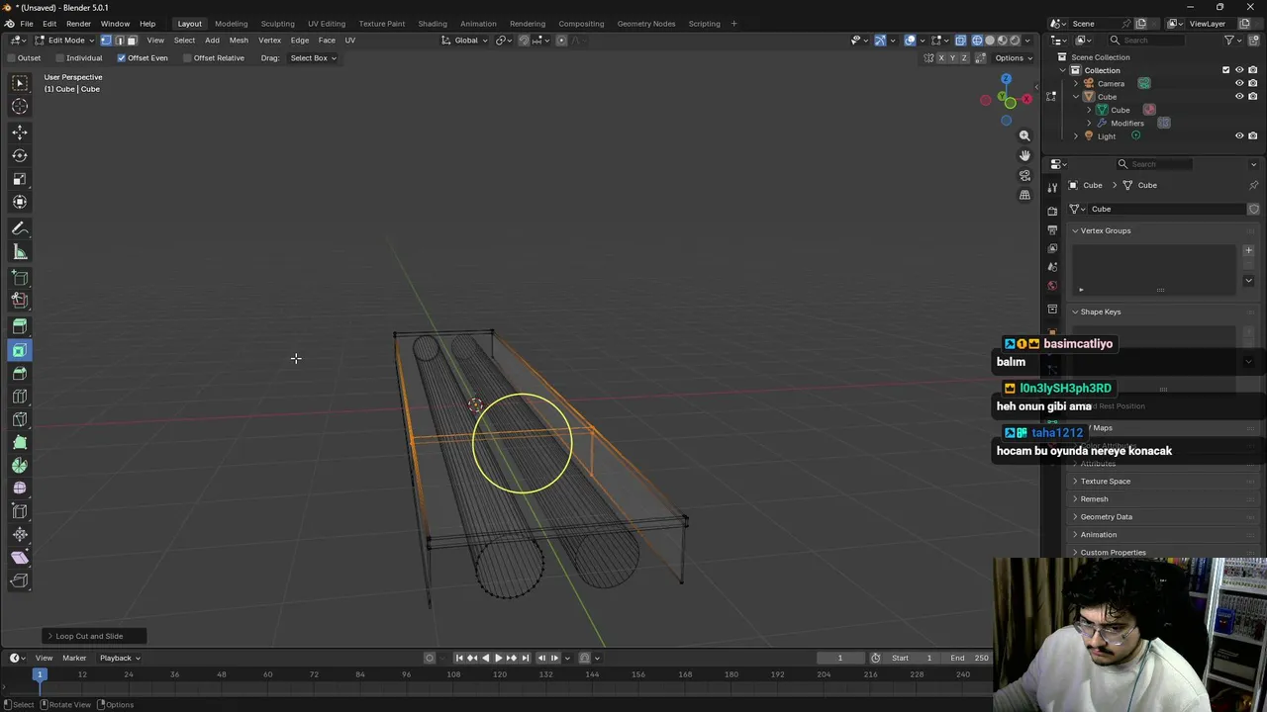This screenshot has width=1267, height=712.
Task: Expand the Camera item in outliner
Action: click(1076, 84)
